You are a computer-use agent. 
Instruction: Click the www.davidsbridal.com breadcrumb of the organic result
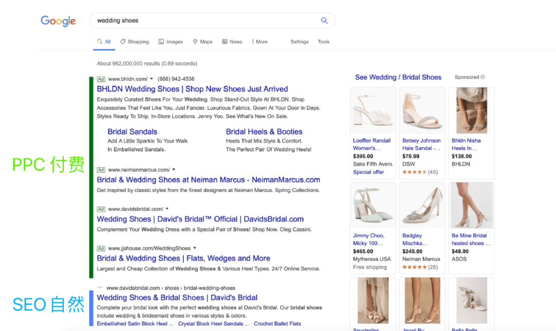170,288
